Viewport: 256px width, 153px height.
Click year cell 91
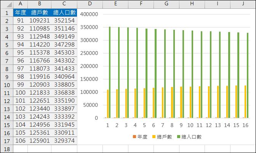point(21,21)
